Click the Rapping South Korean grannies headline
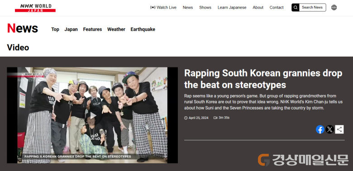The height and width of the screenshot is (171, 353). 263,79
